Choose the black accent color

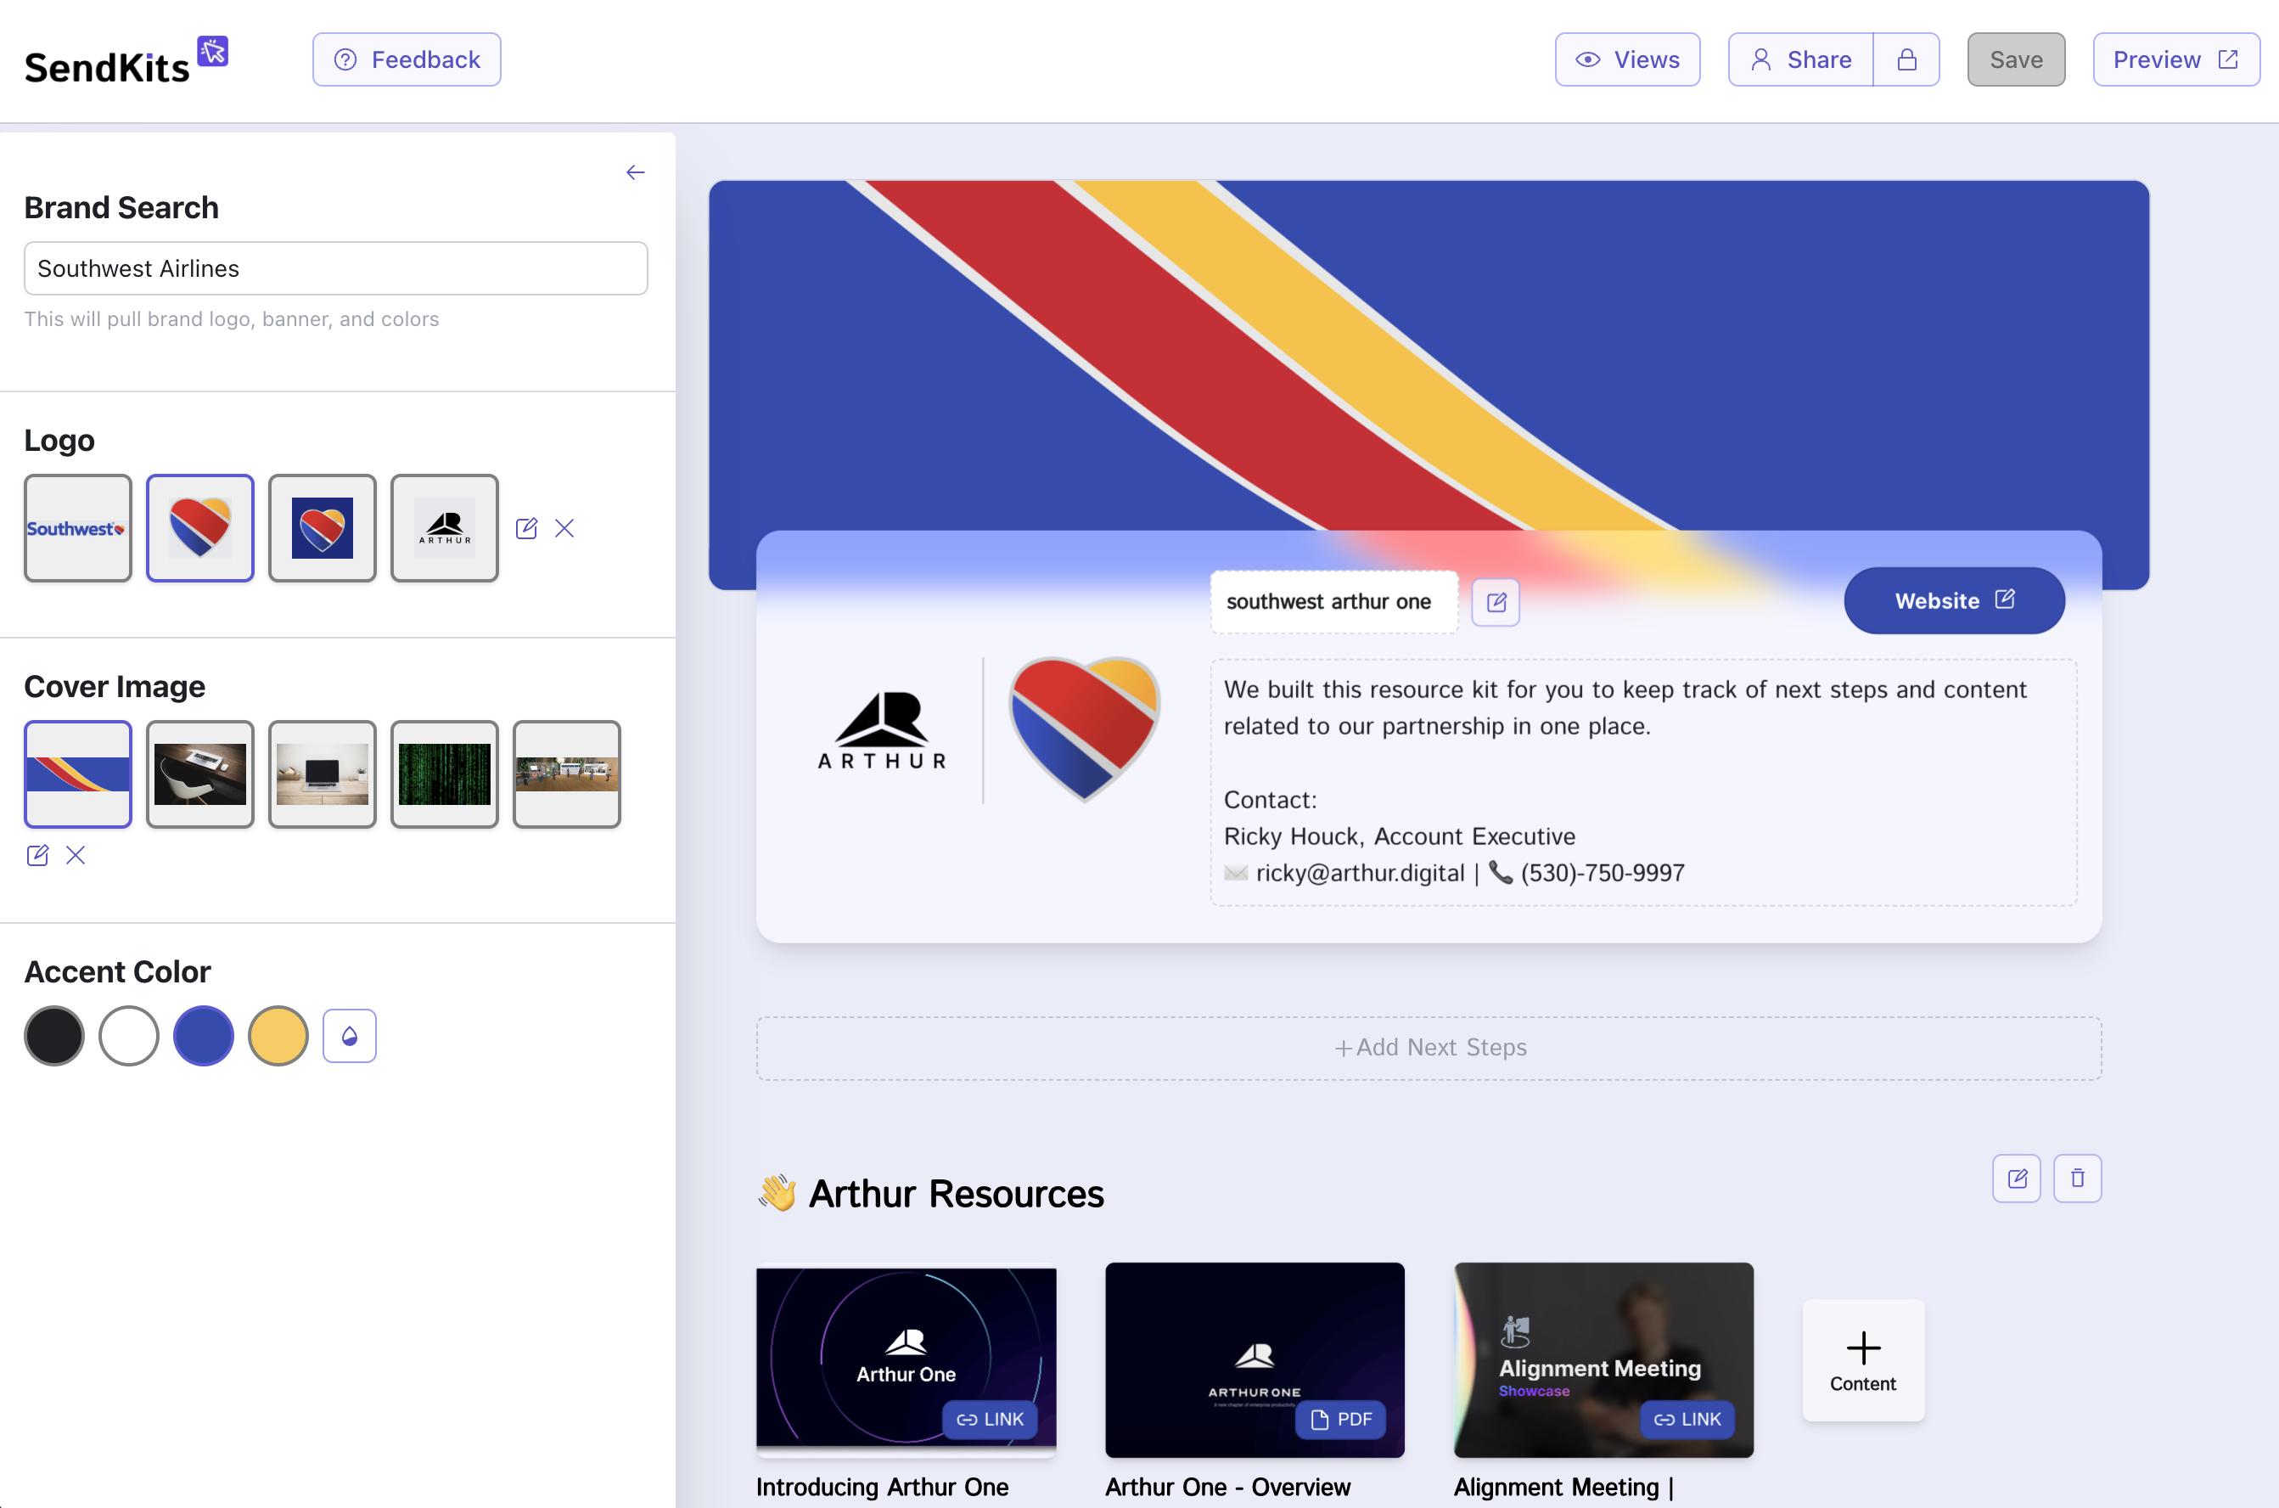point(53,1036)
